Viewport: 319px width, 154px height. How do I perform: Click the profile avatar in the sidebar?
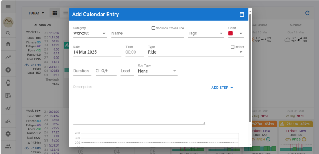[x=8, y=22]
